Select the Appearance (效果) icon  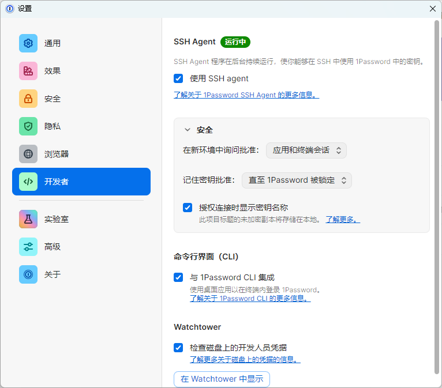pyautogui.click(x=28, y=71)
